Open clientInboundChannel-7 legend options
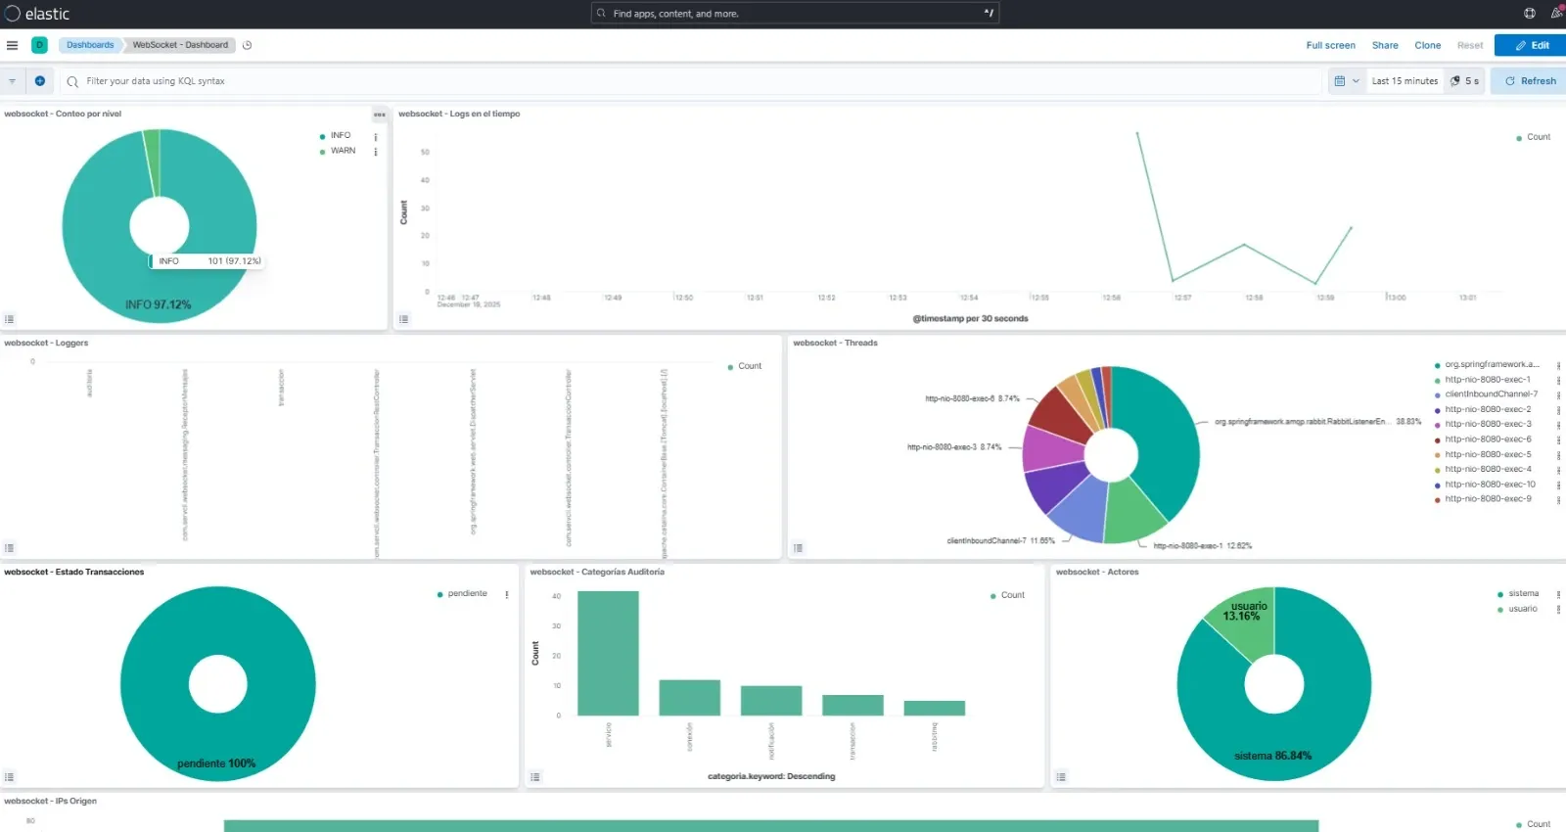1566x832 pixels. [1558, 394]
